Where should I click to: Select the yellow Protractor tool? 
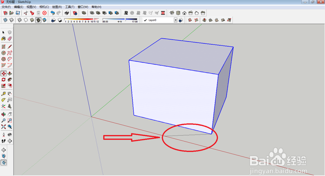click(x=3, y=100)
